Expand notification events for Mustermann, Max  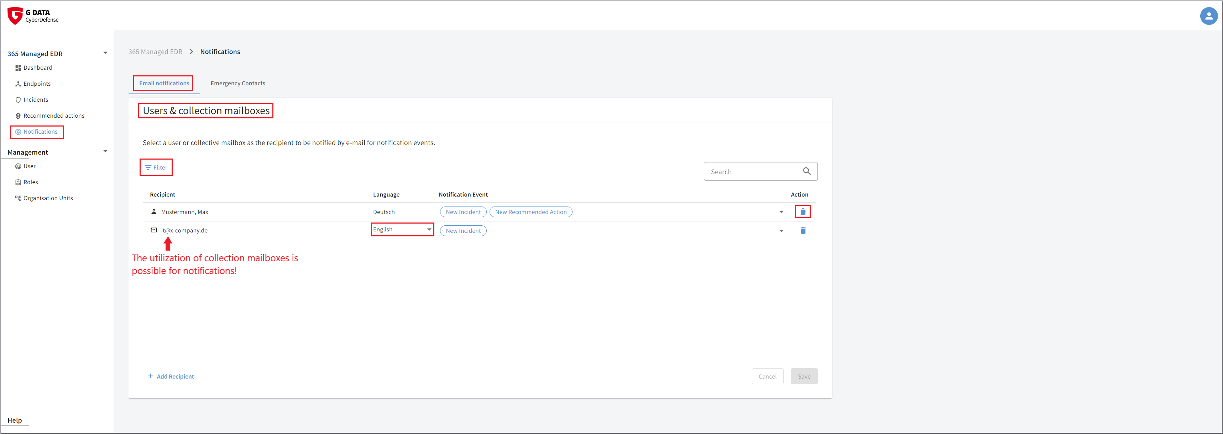[782, 212]
